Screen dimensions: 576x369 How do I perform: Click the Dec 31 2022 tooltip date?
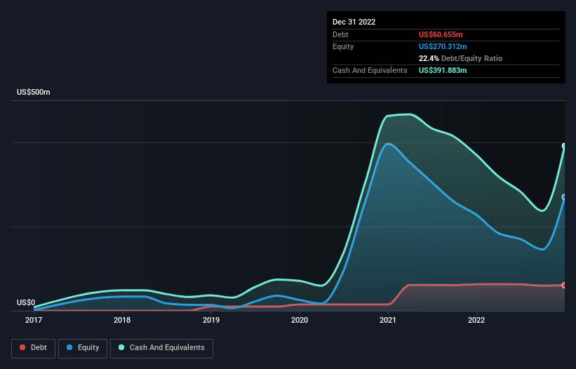click(x=354, y=22)
